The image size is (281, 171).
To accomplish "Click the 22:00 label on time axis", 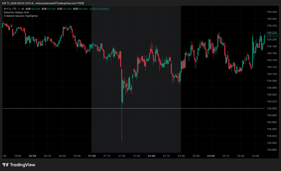I will 151,156.
